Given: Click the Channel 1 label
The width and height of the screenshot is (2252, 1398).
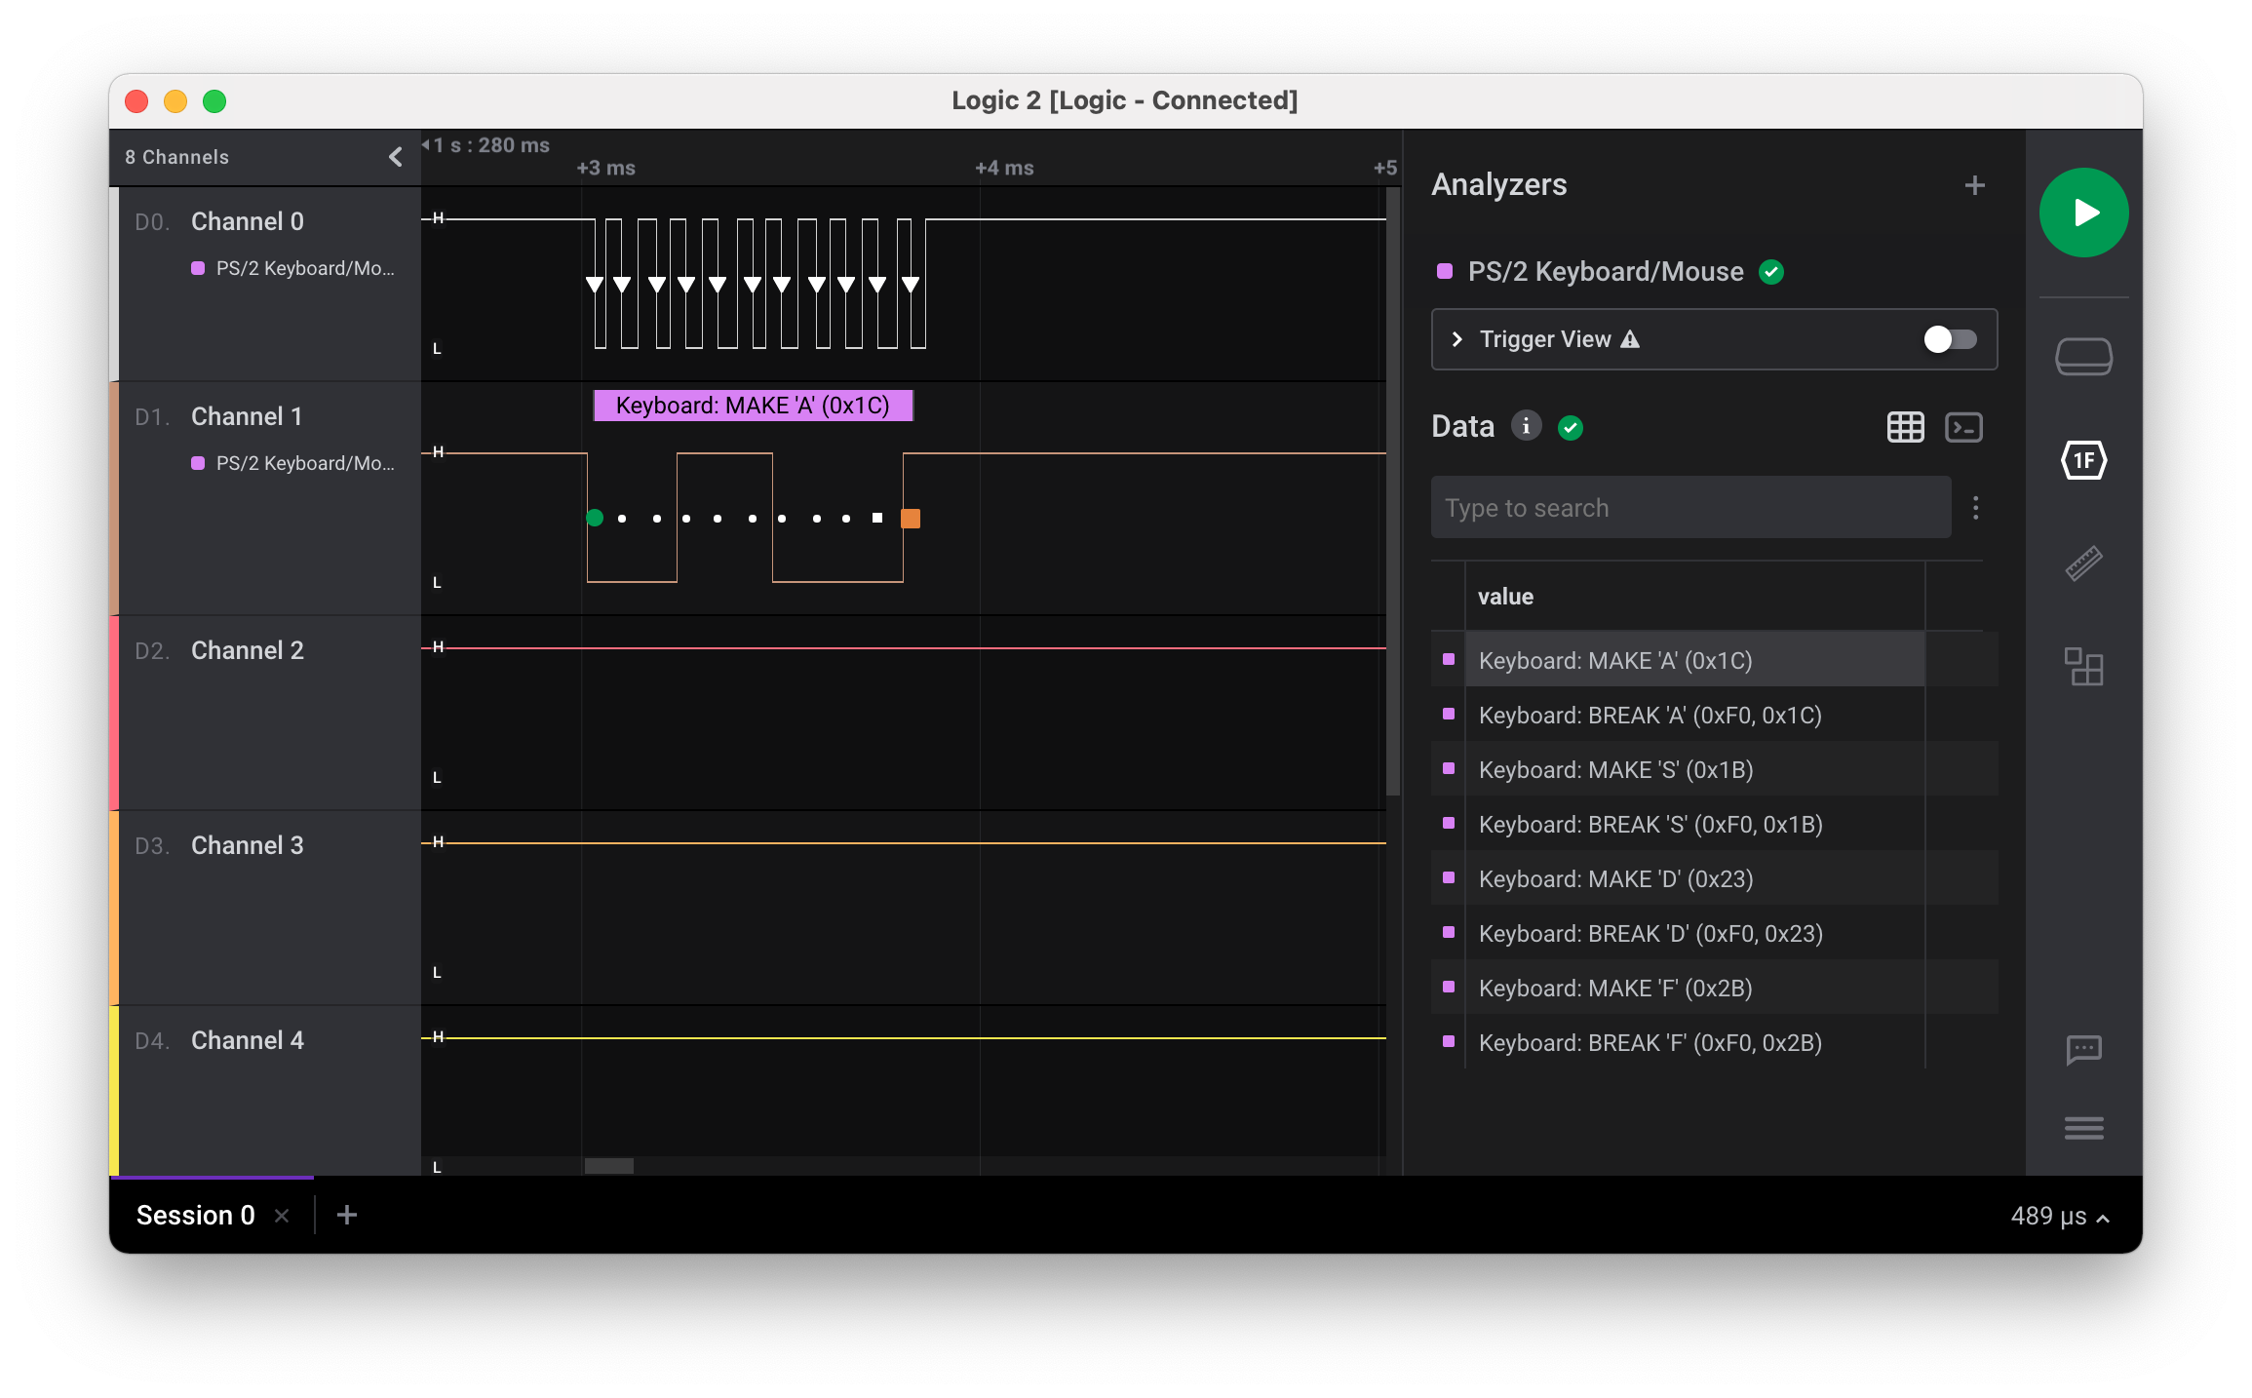Looking at the screenshot, I should 247,416.
